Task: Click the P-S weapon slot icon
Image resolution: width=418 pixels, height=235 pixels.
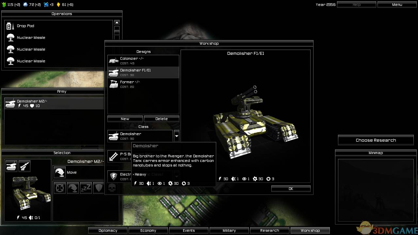Action: pos(113,156)
